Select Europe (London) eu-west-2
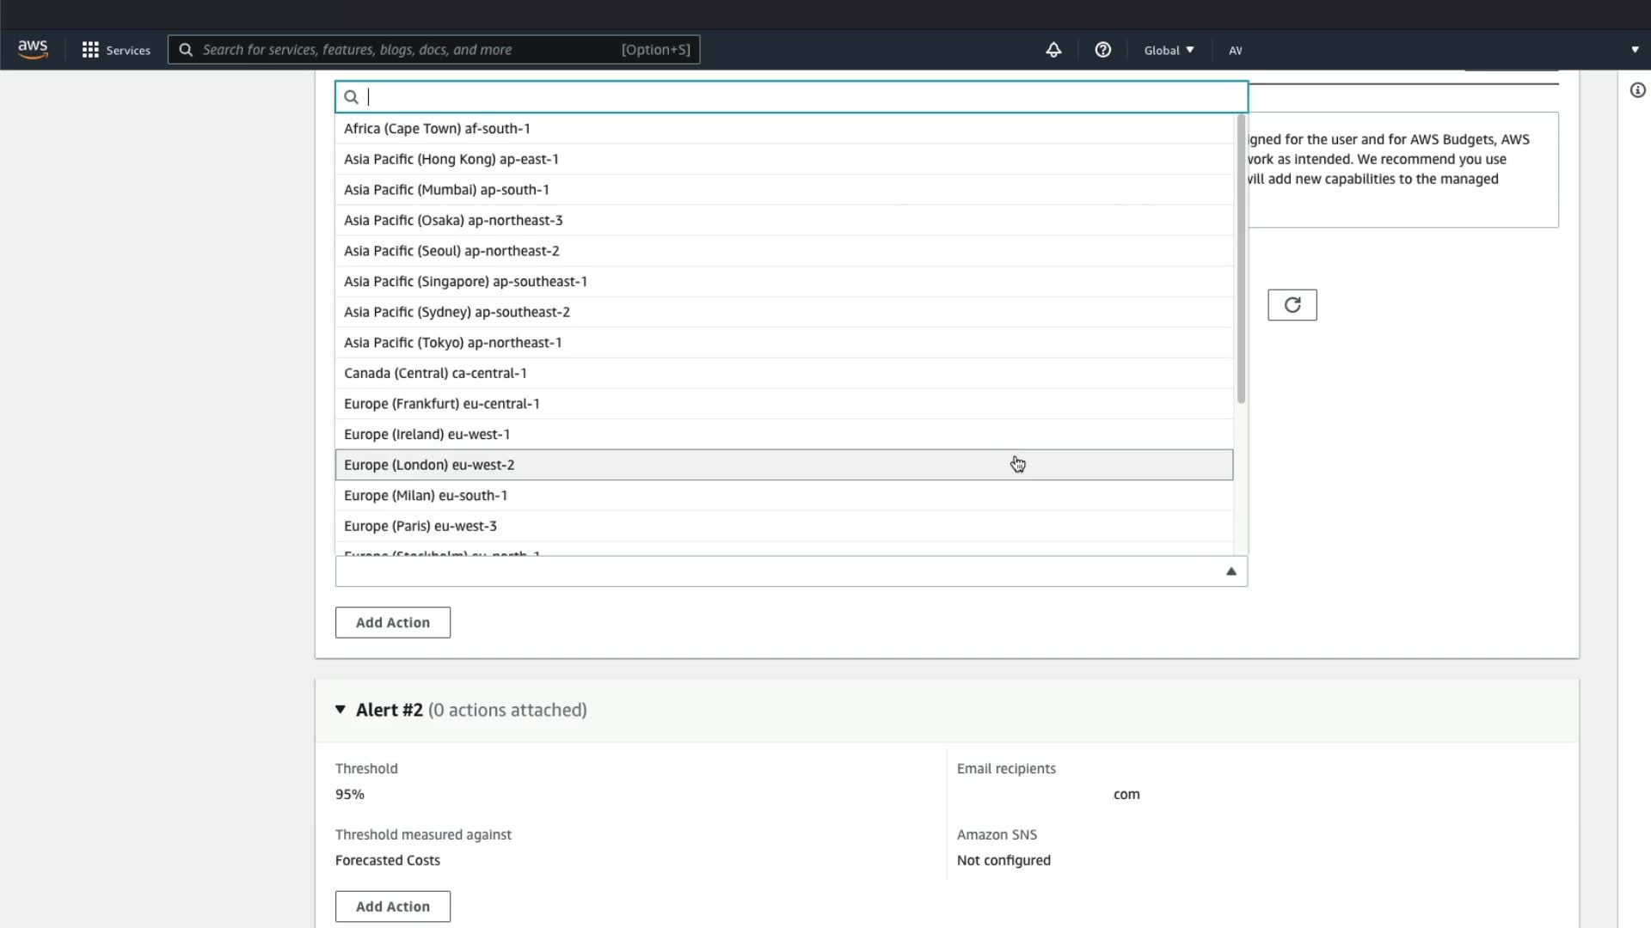 click(430, 465)
